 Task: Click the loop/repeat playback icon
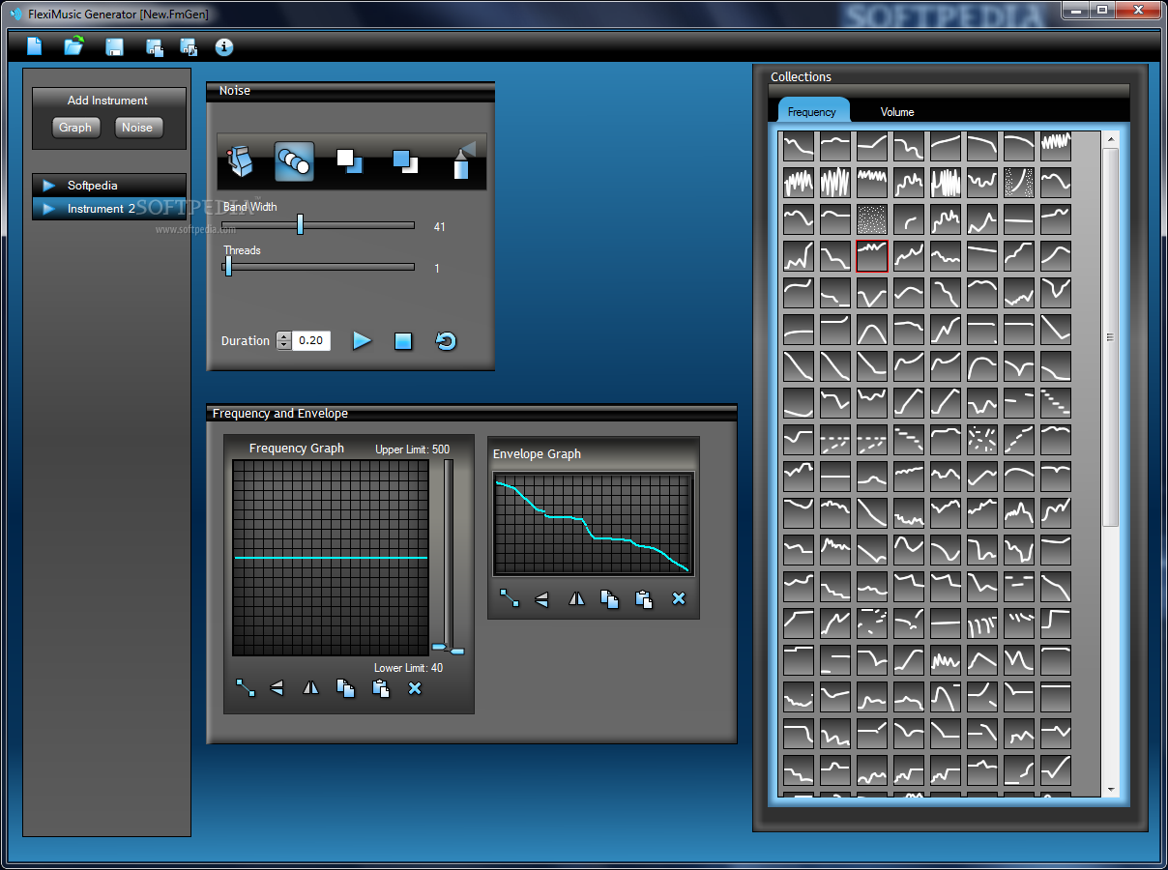[445, 340]
